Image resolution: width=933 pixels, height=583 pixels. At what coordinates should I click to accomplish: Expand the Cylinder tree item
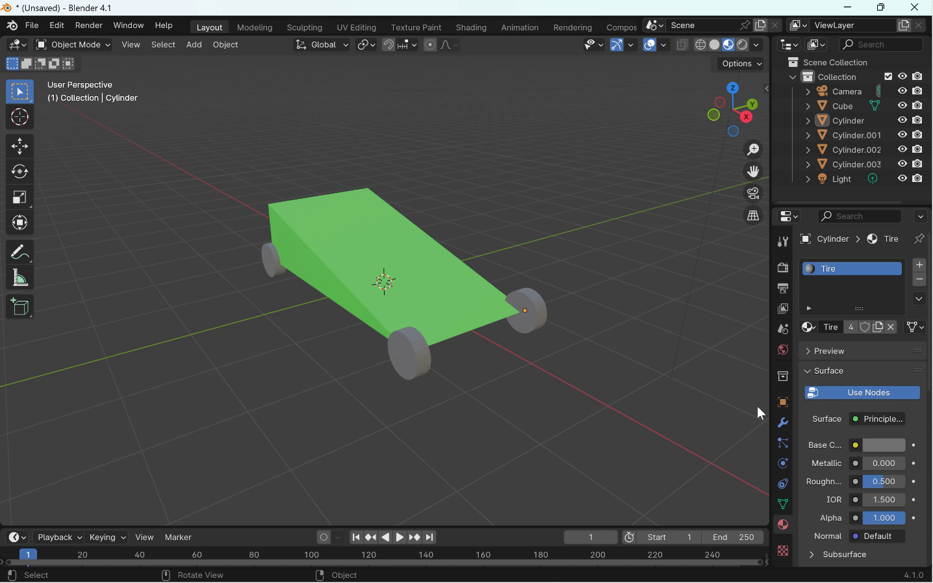pos(808,121)
